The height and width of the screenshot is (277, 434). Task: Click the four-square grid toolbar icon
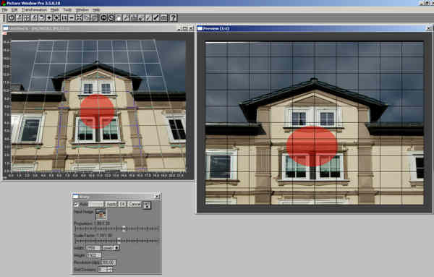click(27, 18)
